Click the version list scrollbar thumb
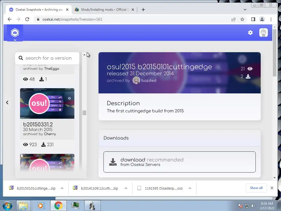The image size is (281, 211). click(85, 113)
